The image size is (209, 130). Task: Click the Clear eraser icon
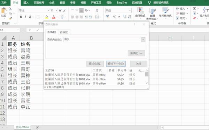pyautogui.click(x=194, y=18)
